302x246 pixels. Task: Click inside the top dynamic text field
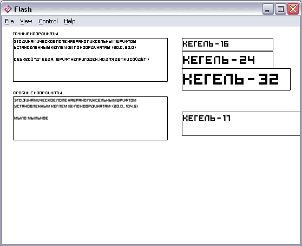[x=90, y=60]
